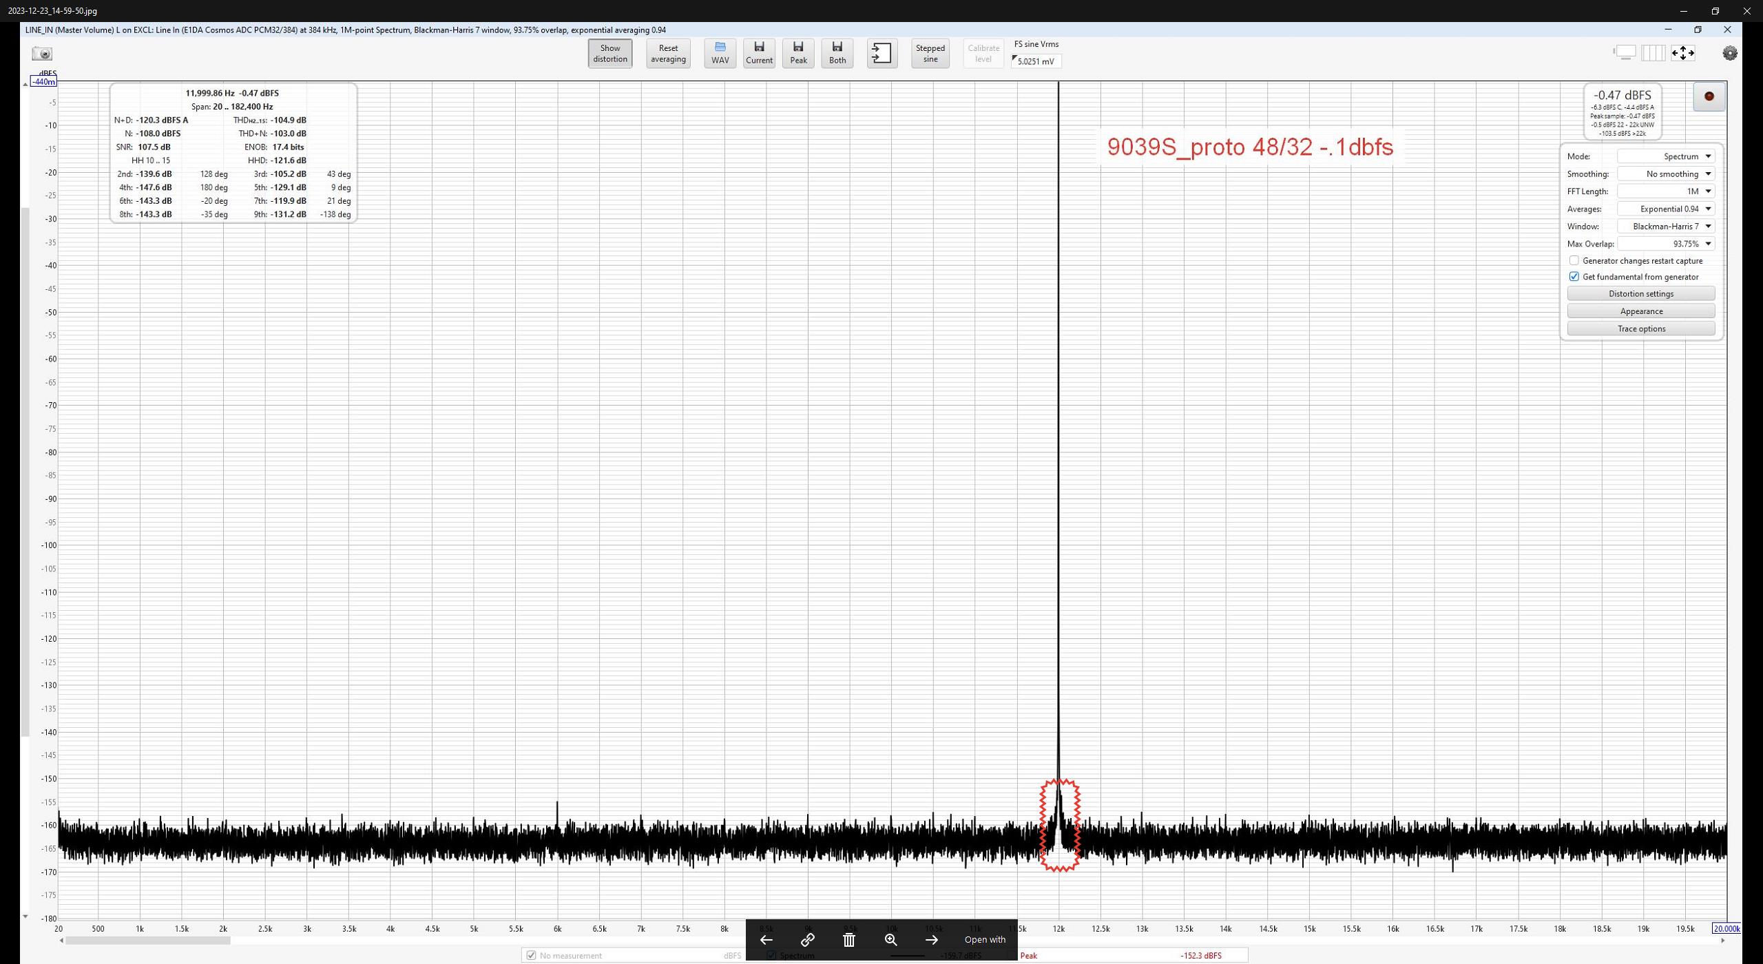1763x964 pixels.
Task: Click the camera capture icon
Action: click(x=42, y=54)
